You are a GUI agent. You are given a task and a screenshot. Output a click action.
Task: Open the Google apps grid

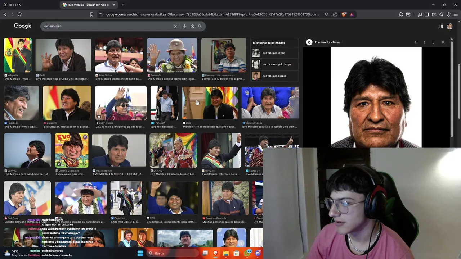(441, 26)
